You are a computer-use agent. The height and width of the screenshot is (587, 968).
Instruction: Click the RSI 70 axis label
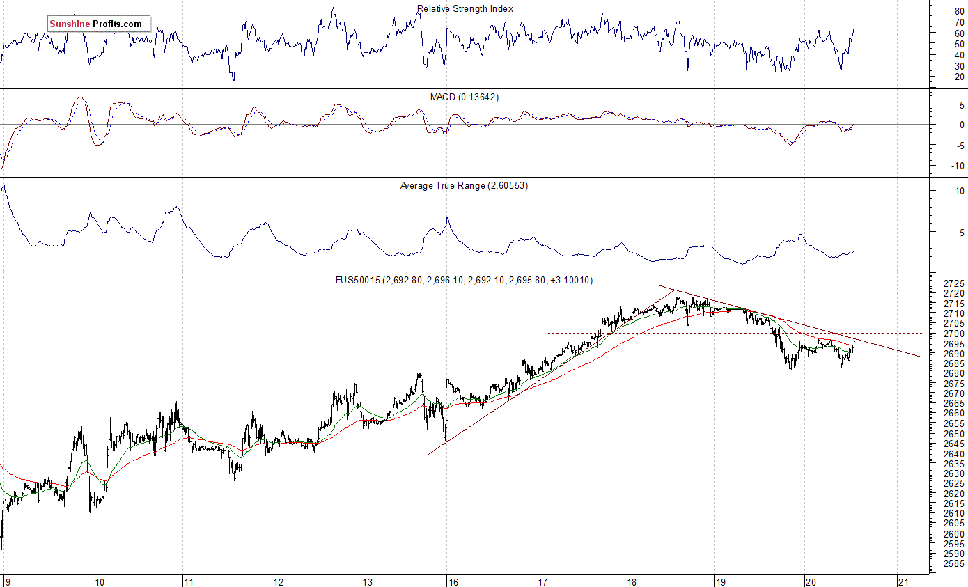coord(960,22)
